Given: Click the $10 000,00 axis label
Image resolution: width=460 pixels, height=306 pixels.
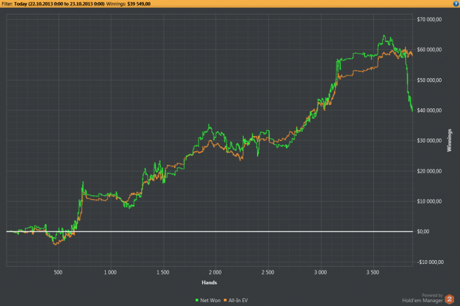Looking at the screenshot, I should point(429,201).
